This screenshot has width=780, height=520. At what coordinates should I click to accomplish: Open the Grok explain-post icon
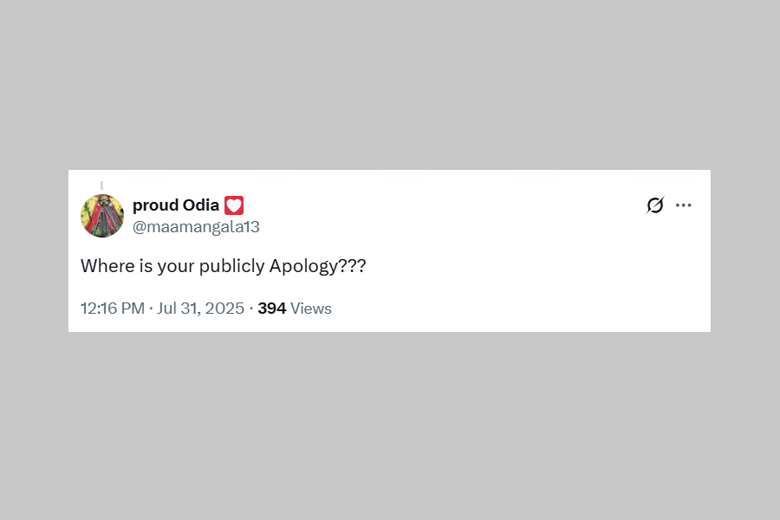coord(655,205)
